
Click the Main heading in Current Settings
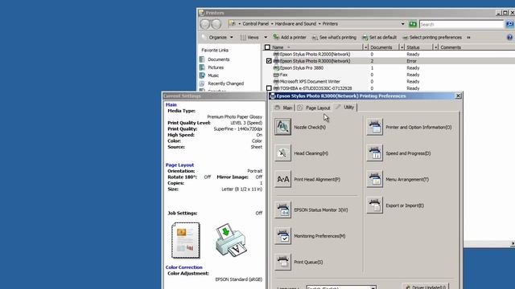tap(171, 104)
